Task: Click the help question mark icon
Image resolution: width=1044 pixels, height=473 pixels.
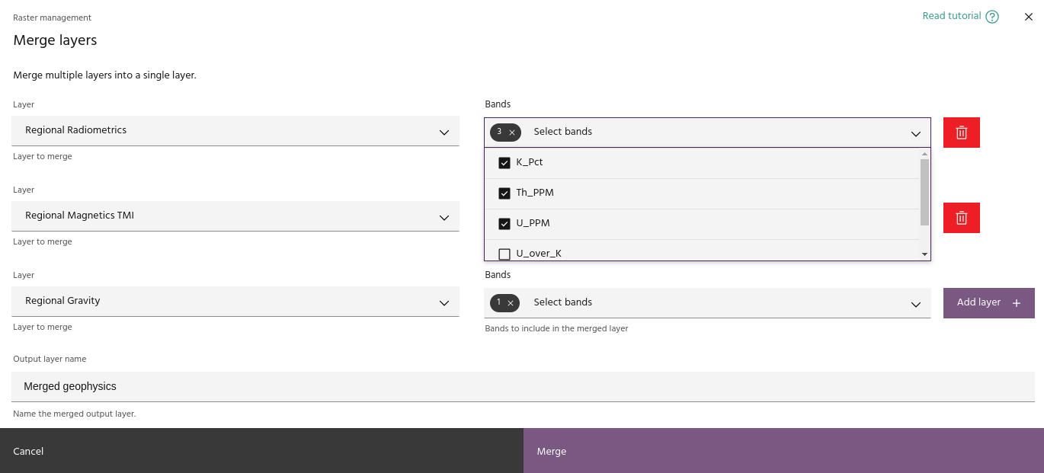Action: 991,17
